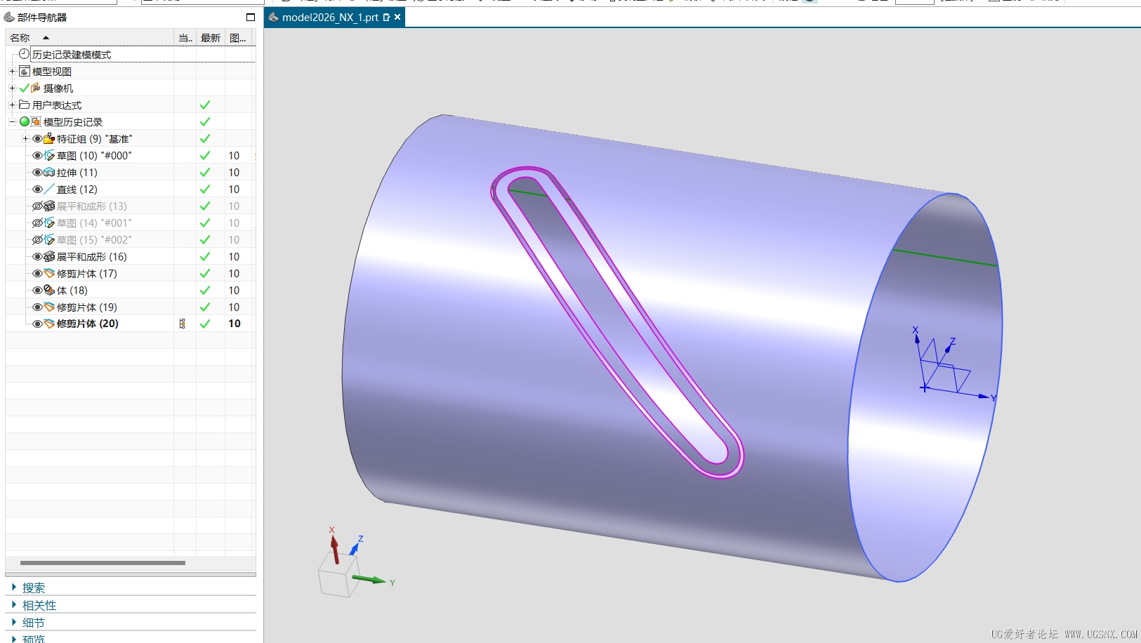Click the trim sheet icon of 修剪片体 (17)
Viewport: 1141px width, 643px height.
(x=49, y=273)
